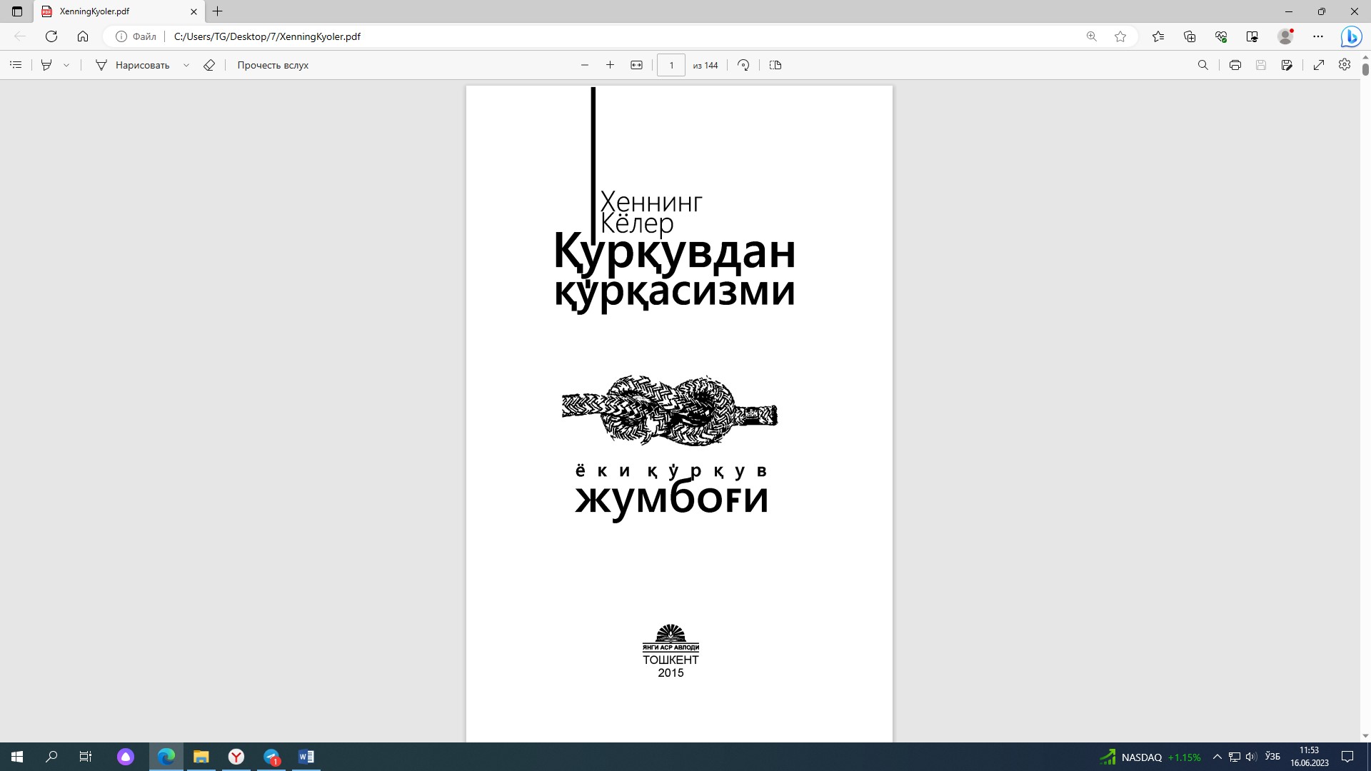Print the PDF document
Viewport: 1371px width, 771px height.
tap(1235, 65)
